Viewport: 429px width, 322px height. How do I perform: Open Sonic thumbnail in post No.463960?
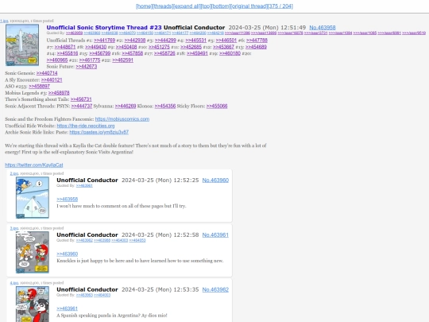[x=33, y=197]
